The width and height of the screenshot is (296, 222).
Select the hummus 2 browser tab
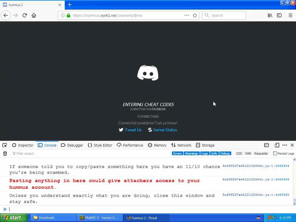click(x=32, y=5)
